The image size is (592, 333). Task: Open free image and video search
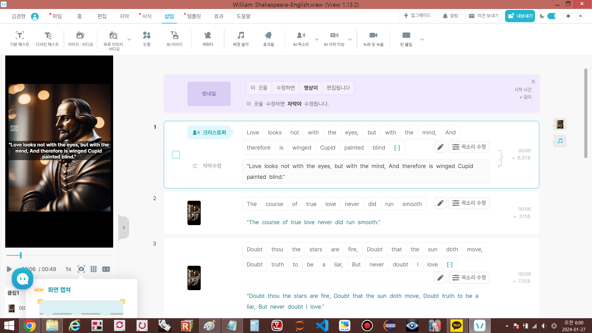point(113,40)
